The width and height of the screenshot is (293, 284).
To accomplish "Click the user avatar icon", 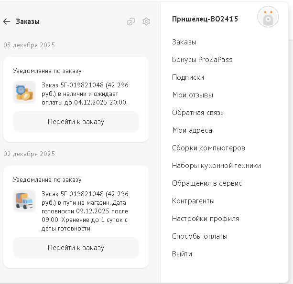I will [268, 18].
